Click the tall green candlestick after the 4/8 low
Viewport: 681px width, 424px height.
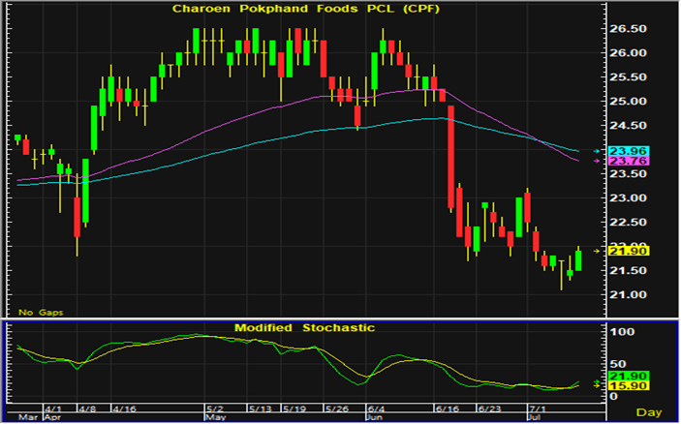pos(85,191)
